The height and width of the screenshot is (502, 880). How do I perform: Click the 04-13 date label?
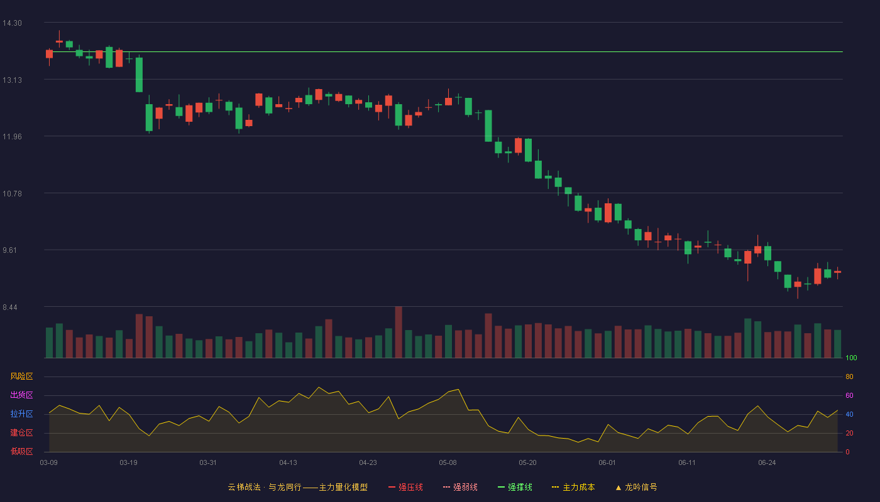coord(288,462)
